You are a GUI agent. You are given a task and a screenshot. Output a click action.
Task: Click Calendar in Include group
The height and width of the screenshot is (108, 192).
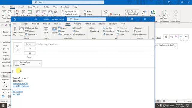(x=30, y=31)
